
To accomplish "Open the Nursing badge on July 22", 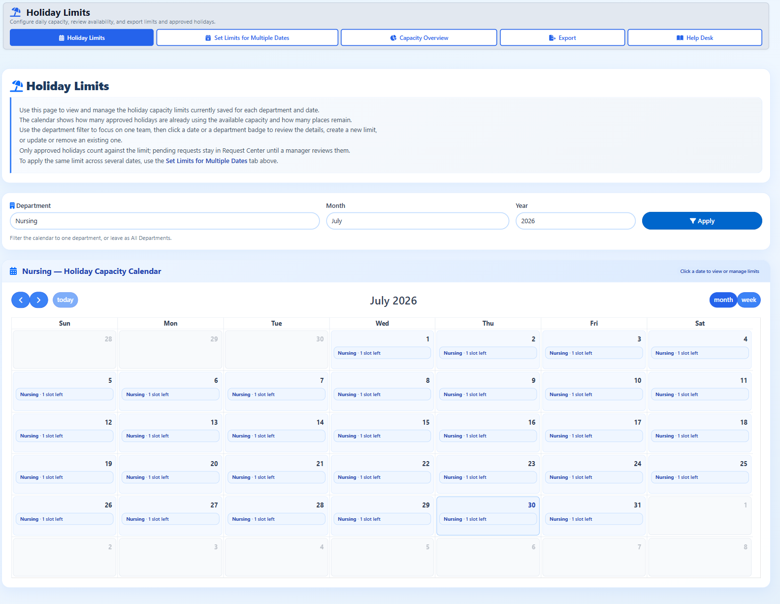I will coord(382,477).
